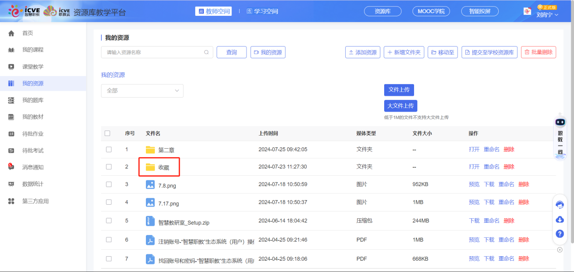
Task: Select the 第三方应用 sidebar icon
Action: [11, 201]
